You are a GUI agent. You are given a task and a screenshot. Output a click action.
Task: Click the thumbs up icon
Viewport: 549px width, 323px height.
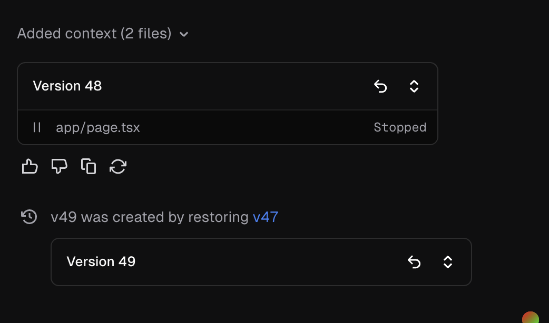point(30,167)
